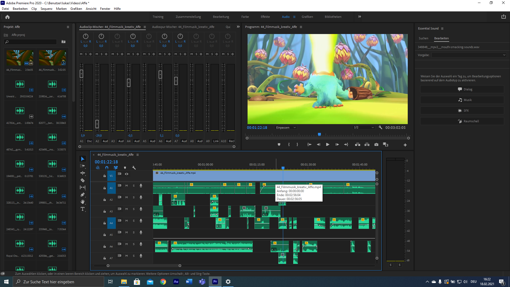Click the export share icon top right
This screenshot has height=287, width=510.
click(503, 17)
